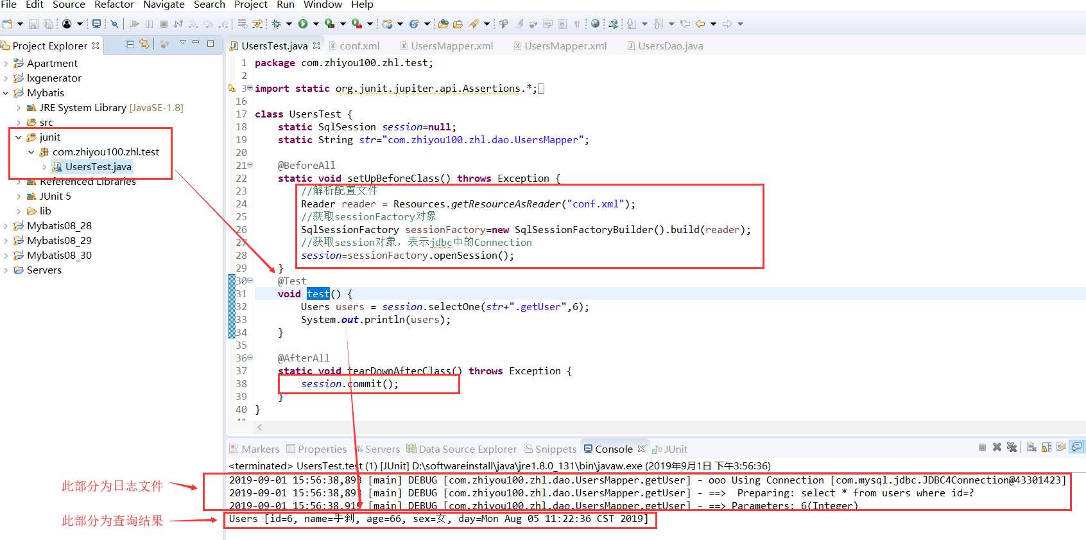The width and height of the screenshot is (1086, 540).
Task: Click Remove Launch console icon
Action: click(997, 447)
